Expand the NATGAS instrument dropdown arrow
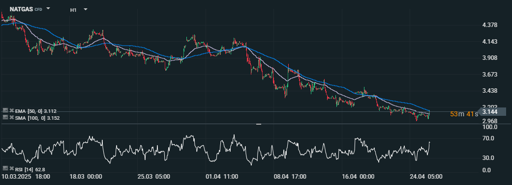The image size is (512, 185). 48,8
